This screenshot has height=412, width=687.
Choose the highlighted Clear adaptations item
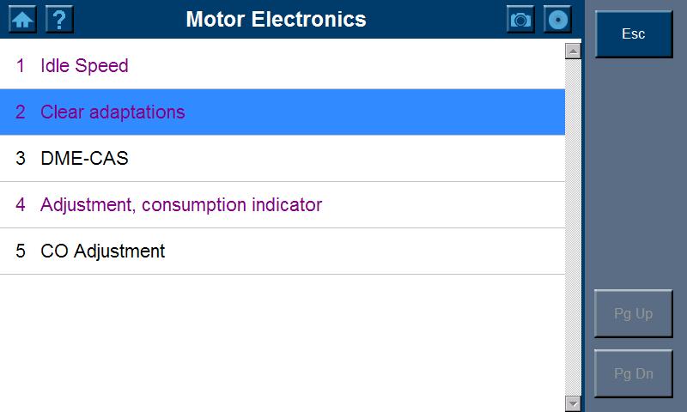coord(112,112)
